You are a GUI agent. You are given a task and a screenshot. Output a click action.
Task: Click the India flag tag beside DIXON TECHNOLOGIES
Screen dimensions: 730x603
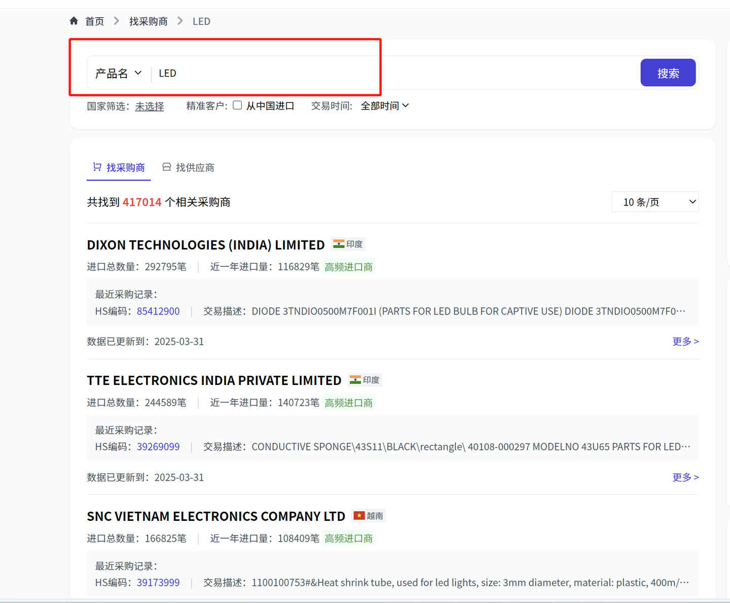[348, 244]
